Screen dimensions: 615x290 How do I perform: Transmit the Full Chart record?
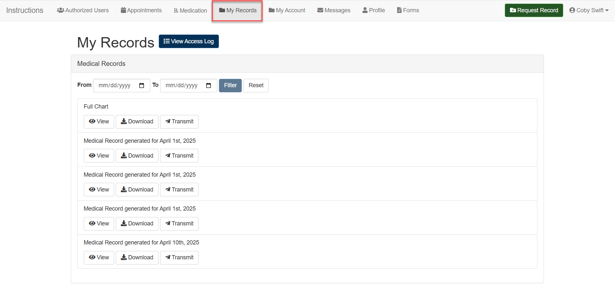point(179,122)
